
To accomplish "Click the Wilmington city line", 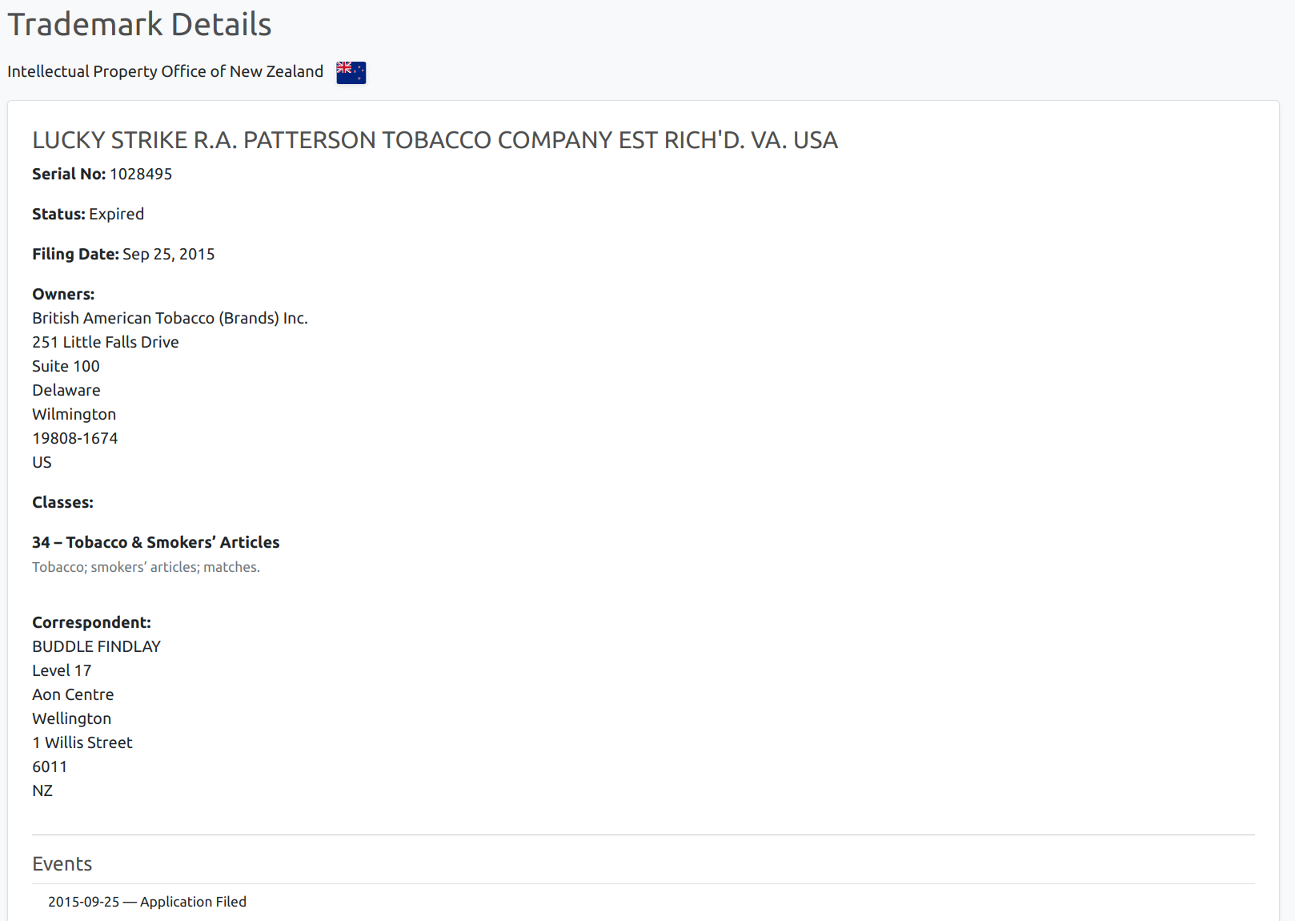I will [x=74, y=414].
